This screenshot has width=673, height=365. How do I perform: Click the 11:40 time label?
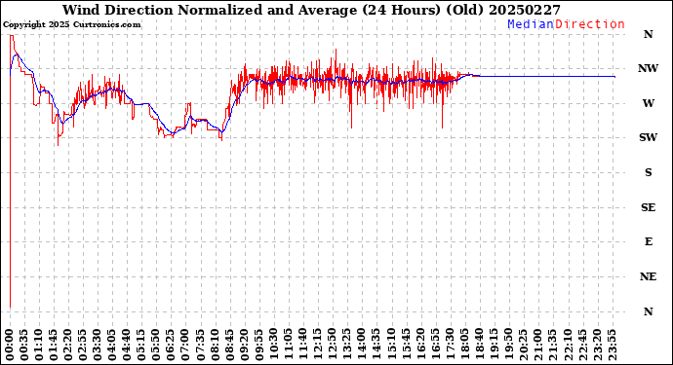[303, 345]
